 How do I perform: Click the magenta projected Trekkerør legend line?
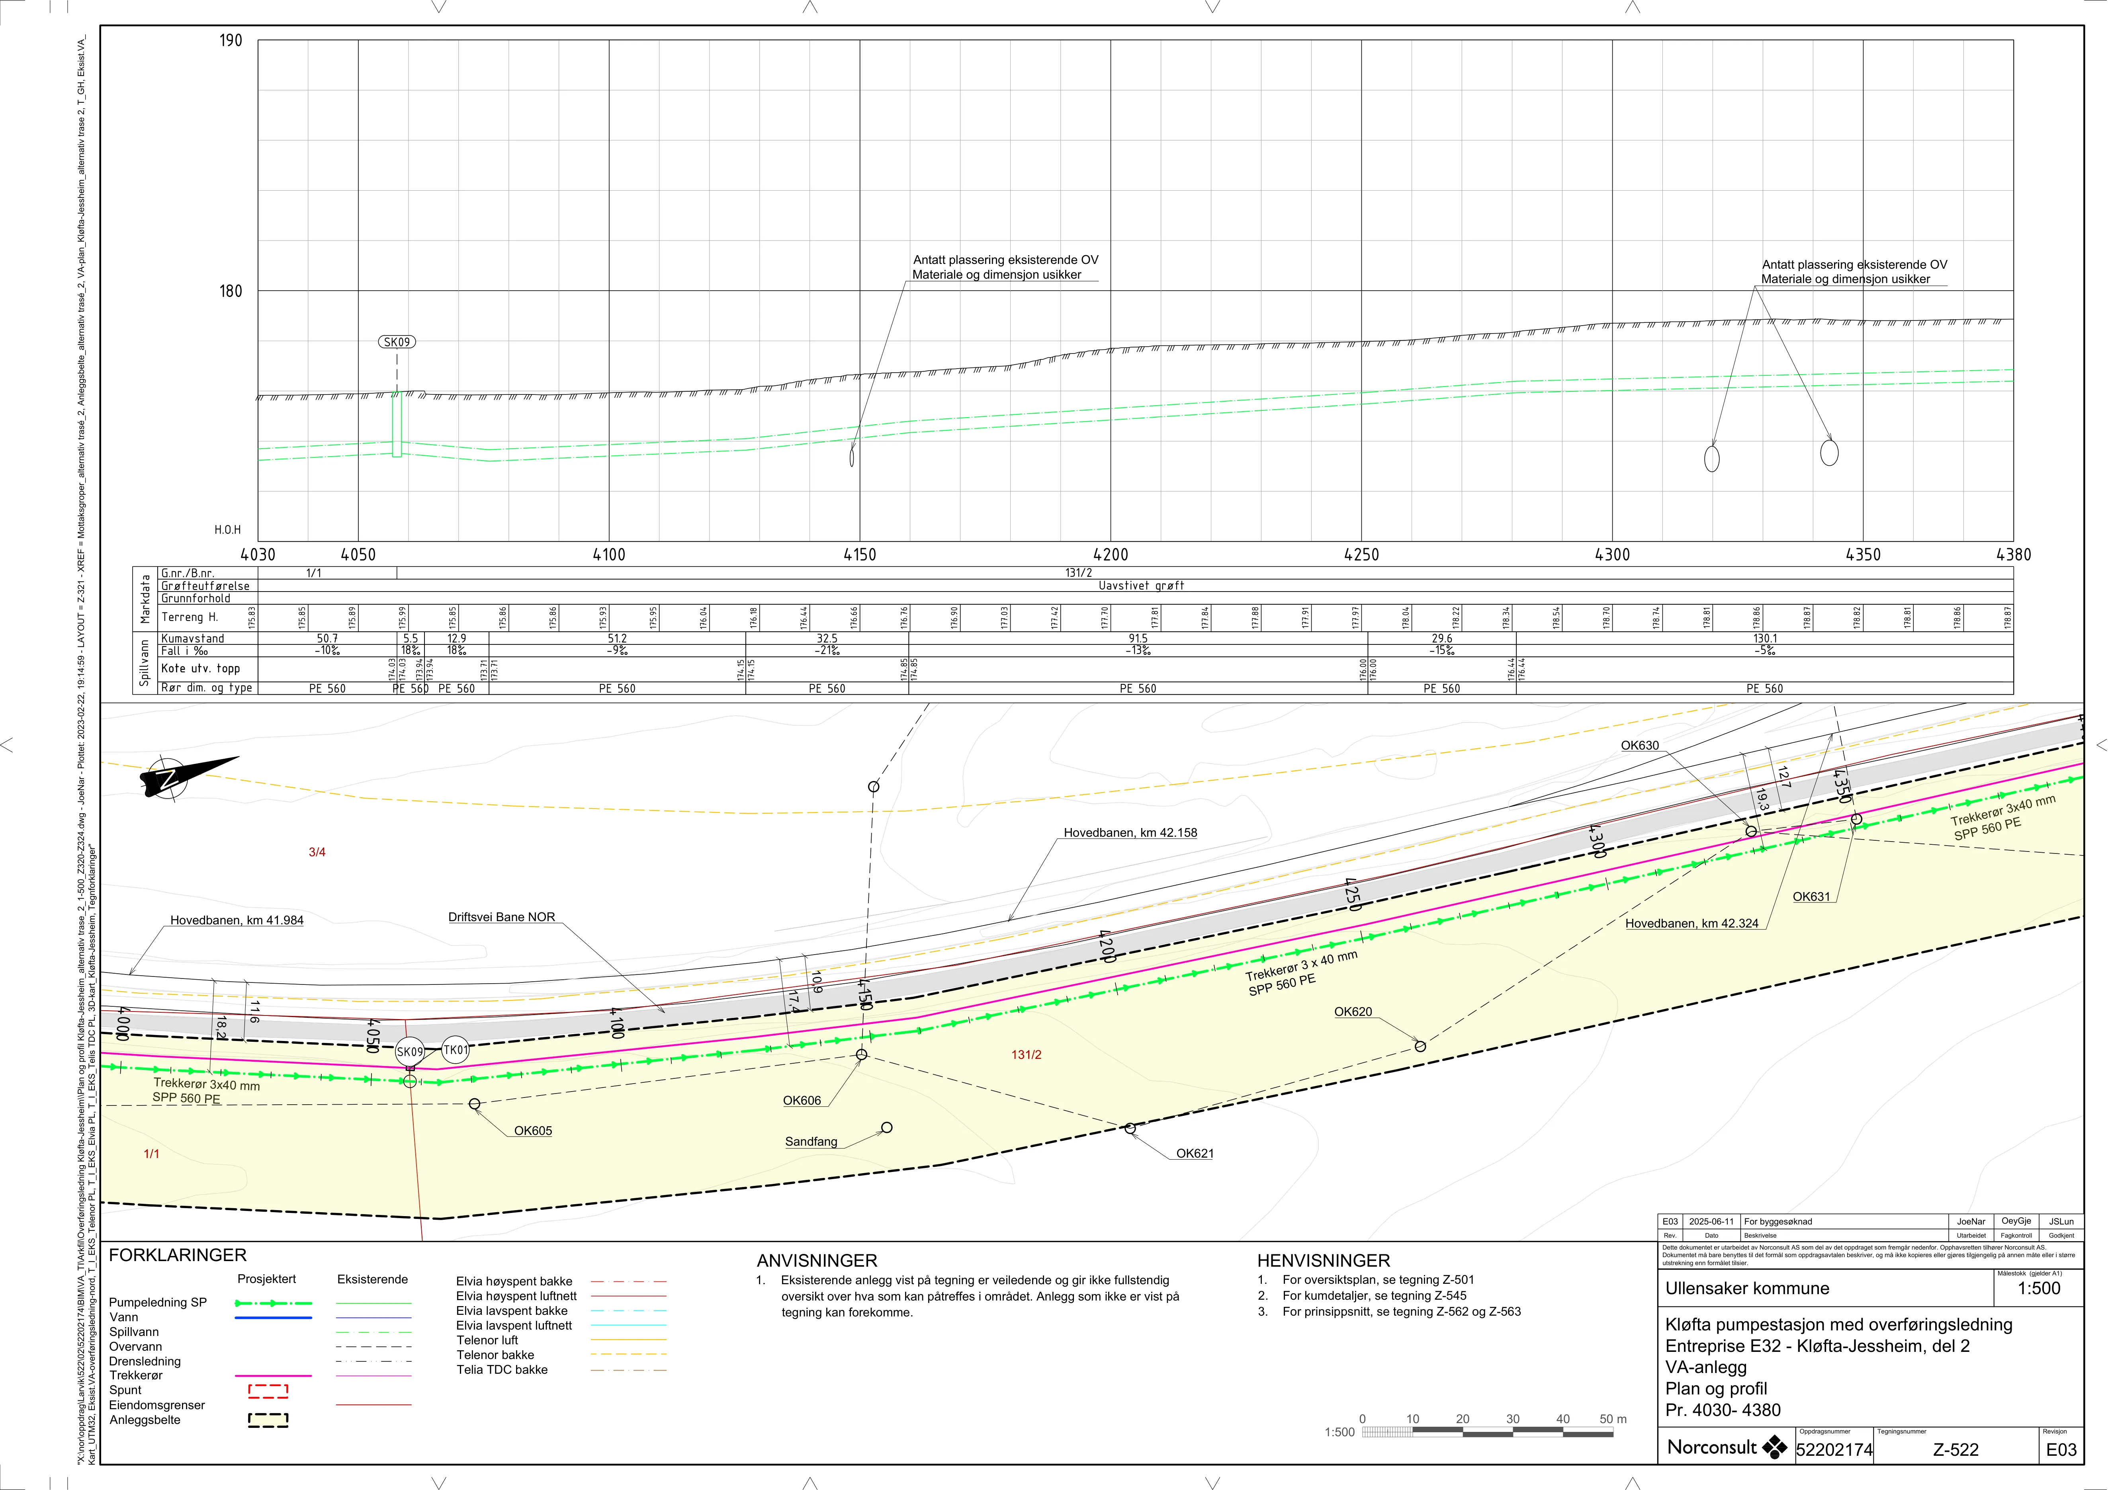pos(274,1376)
